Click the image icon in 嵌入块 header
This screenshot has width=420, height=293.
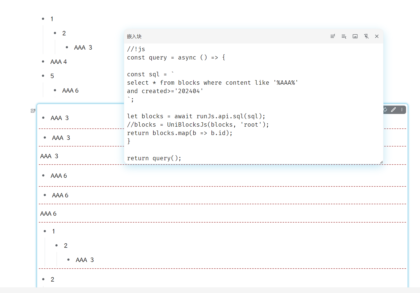coord(355,36)
